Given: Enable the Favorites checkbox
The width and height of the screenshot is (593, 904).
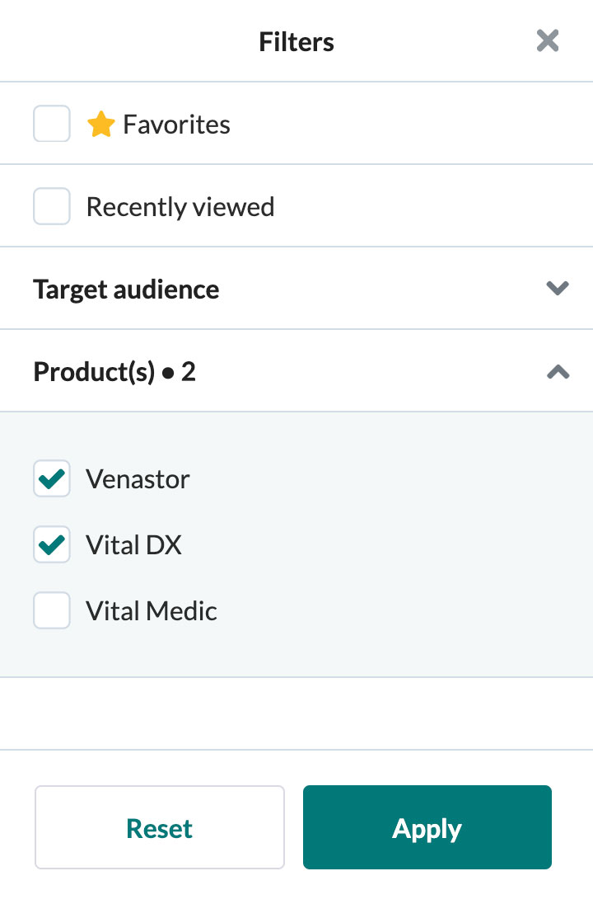Looking at the screenshot, I should [x=52, y=124].
